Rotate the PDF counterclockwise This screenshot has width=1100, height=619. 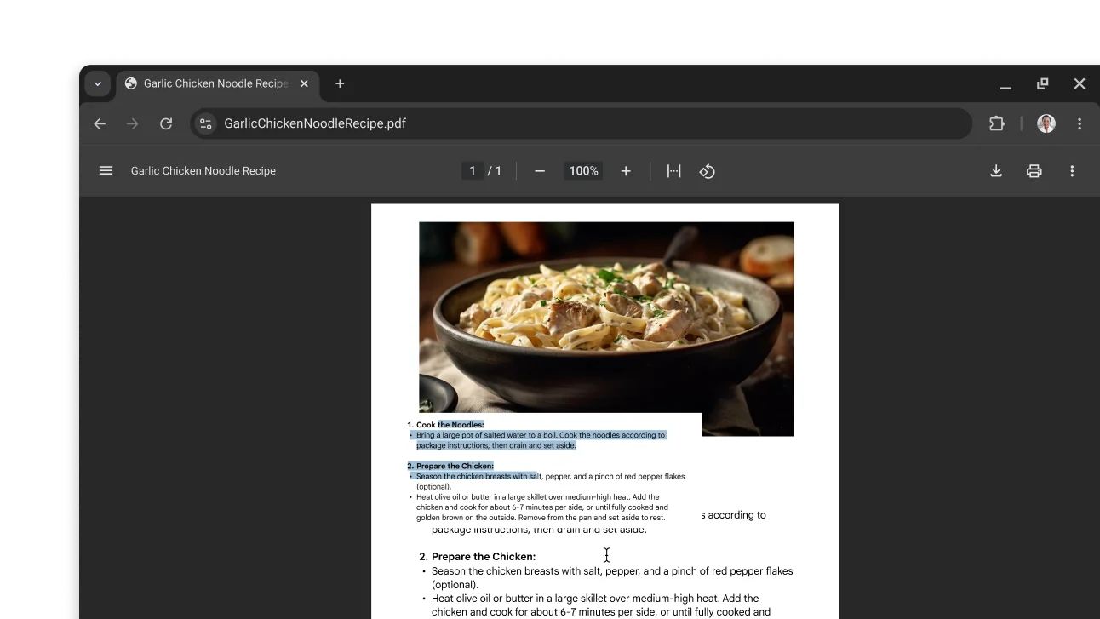coord(708,170)
